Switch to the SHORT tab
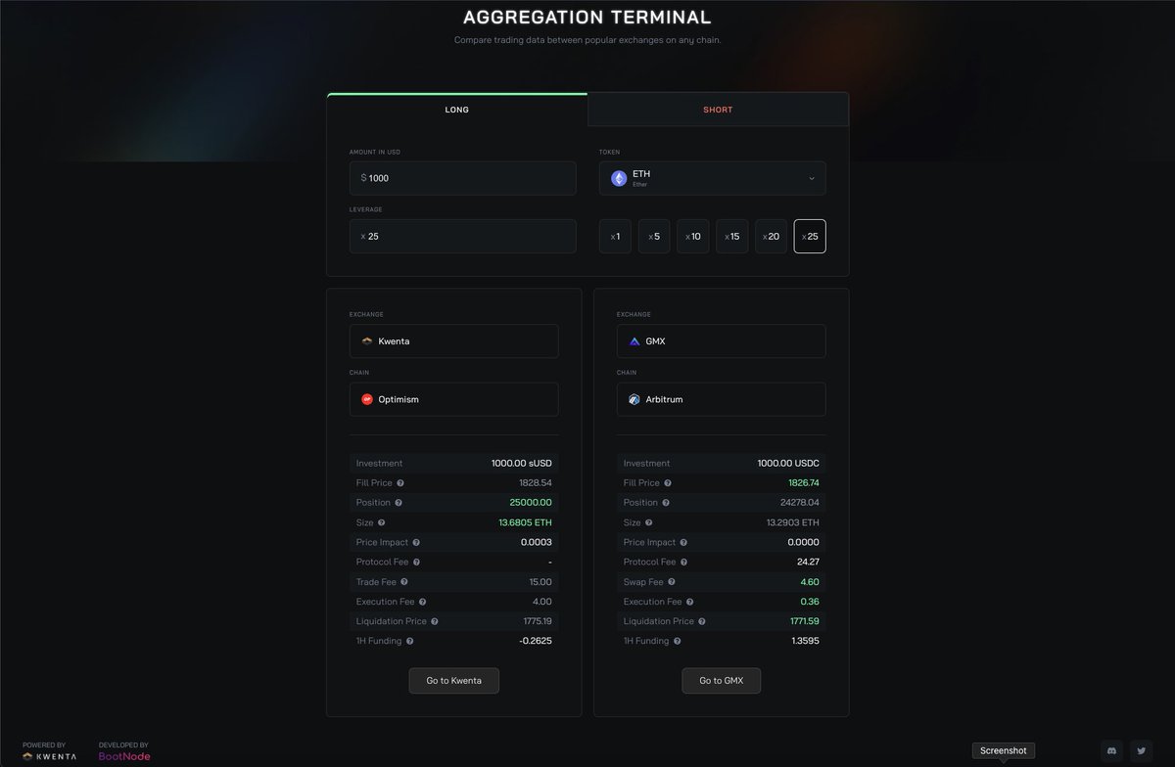 click(x=718, y=110)
